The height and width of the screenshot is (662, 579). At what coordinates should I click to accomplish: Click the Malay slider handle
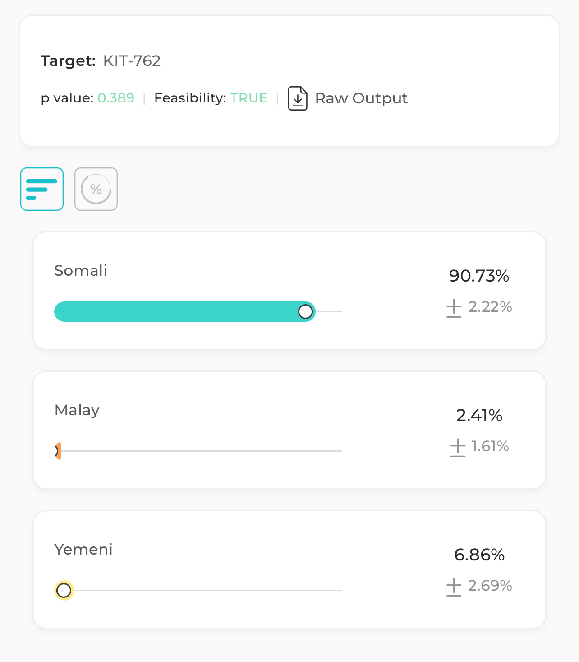coord(58,451)
